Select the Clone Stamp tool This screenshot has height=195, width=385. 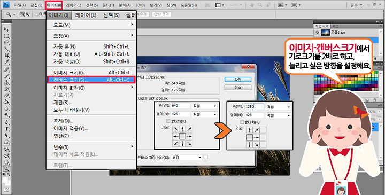click(6, 82)
